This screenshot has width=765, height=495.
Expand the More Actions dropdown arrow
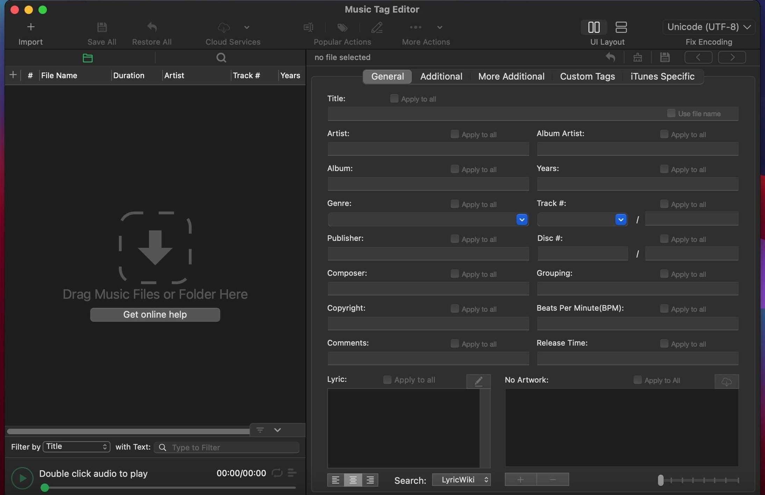pos(439,27)
